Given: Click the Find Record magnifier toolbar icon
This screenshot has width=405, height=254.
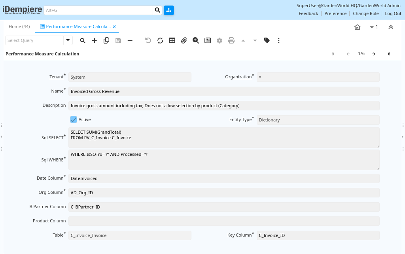Looking at the screenshot, I should pos(82,41).
